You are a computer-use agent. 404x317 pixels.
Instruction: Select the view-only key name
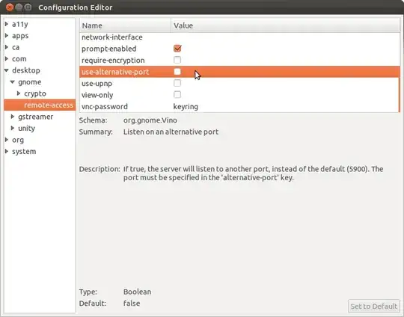[x=97, y=95]
